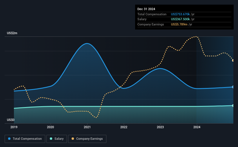The height and width of the screenshot is (147, 238).
Task: Select the 2024 x-axis label
Action: pos(197,127)
